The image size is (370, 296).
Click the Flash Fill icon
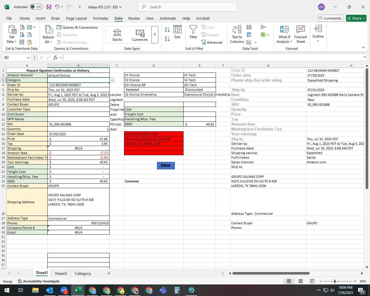[x=249, y=27]
